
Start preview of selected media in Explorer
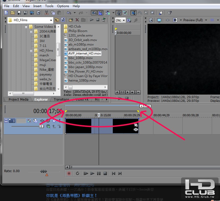click(x=92, y=20)
